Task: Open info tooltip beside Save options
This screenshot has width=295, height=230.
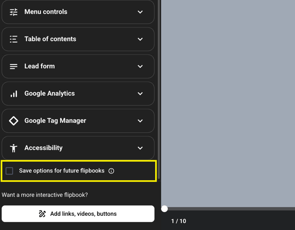Action: pos(111,171)
